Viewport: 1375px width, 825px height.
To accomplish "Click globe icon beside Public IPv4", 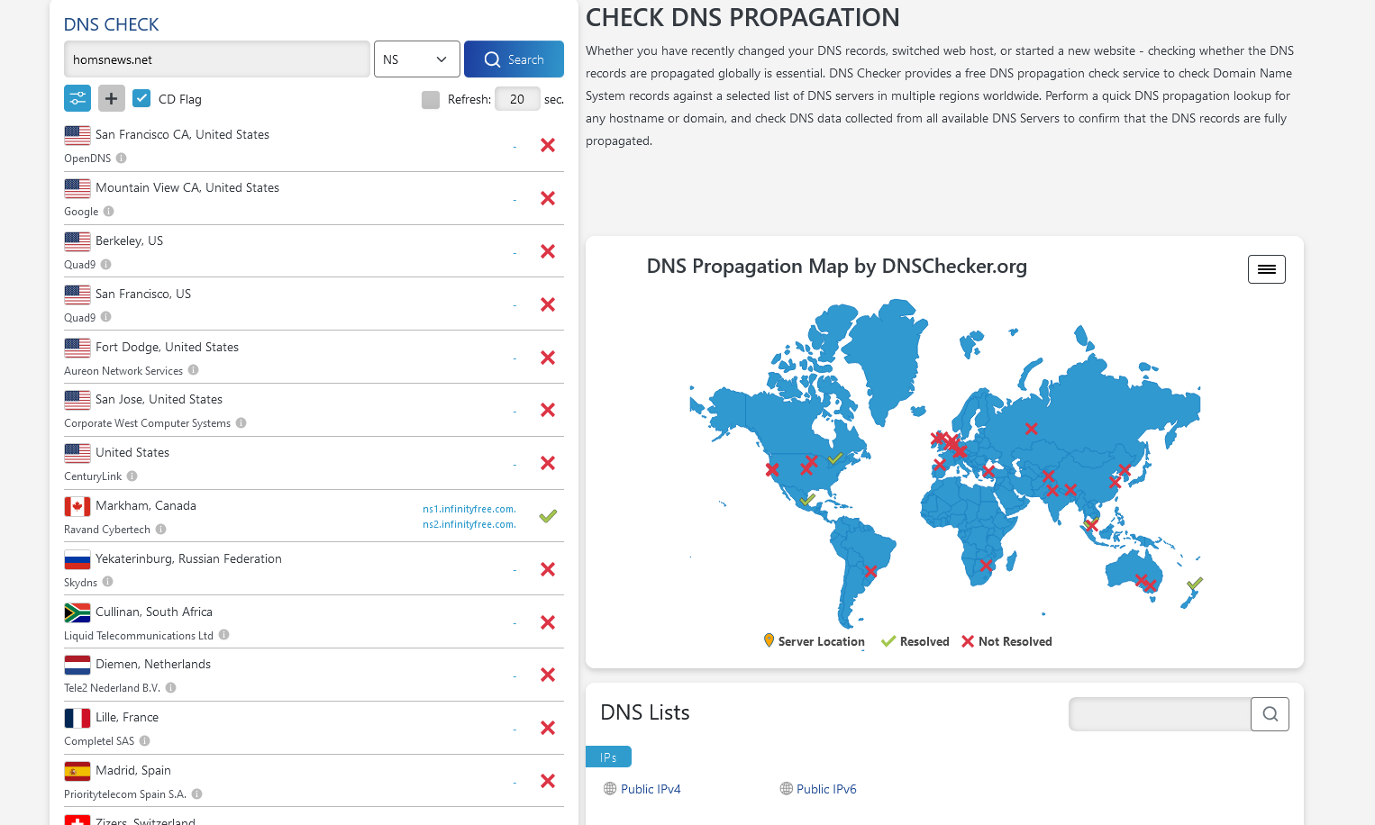I will [x=610, y=789].
